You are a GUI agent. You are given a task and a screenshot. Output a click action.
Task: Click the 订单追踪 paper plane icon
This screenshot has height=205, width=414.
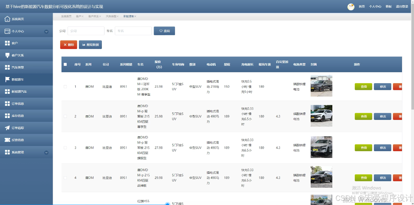(7, 128)
